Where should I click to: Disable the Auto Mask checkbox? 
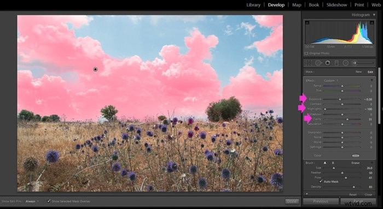(x=321, y=182)
